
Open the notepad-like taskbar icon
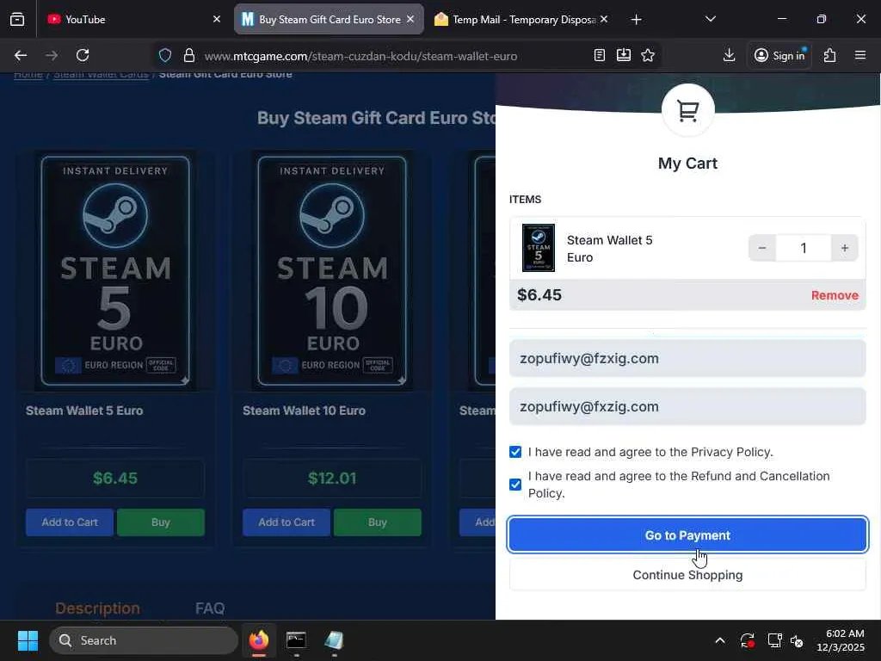tap(334, 640)
